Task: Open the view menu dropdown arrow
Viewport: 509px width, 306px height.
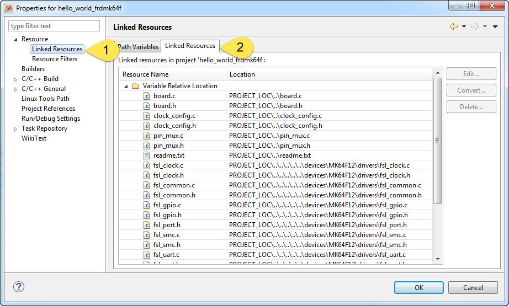Action: click(x=495, y=26)
